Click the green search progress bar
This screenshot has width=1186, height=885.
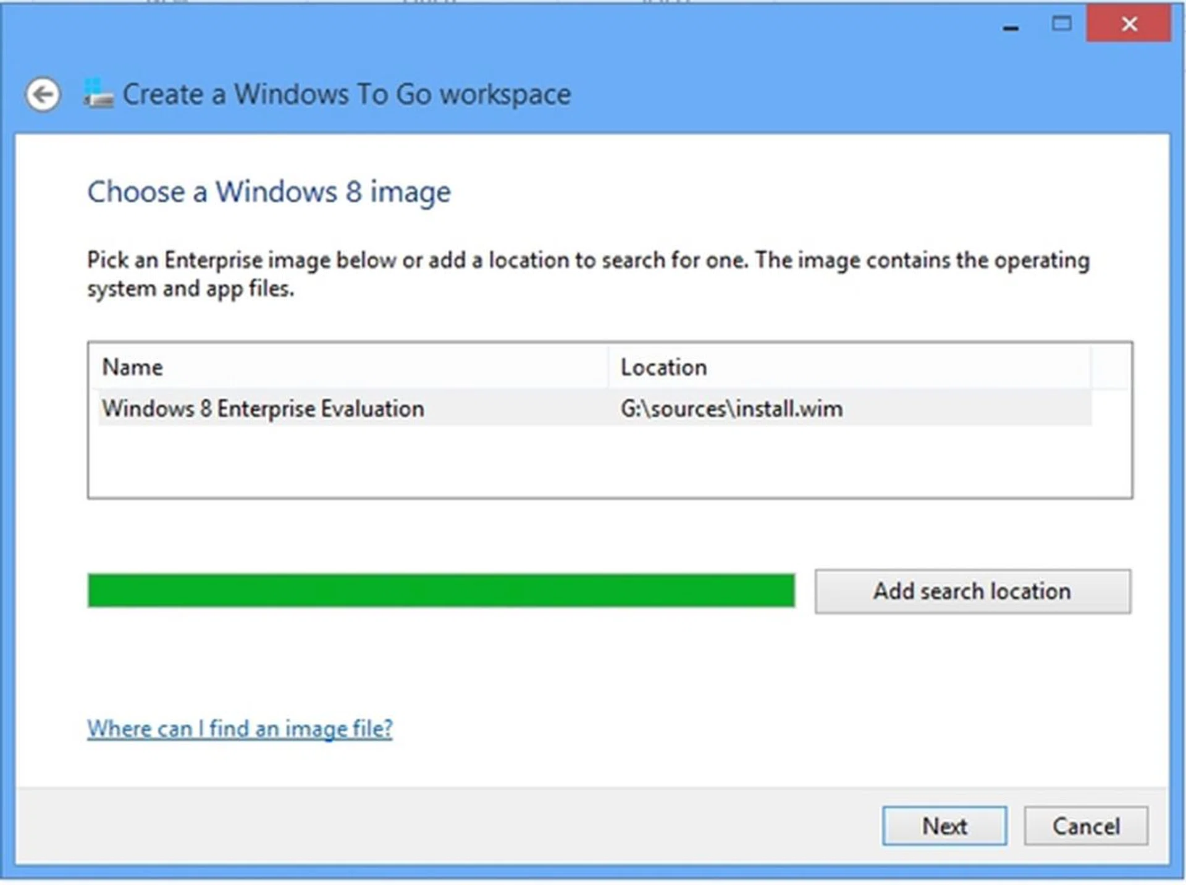coord(440,591)
